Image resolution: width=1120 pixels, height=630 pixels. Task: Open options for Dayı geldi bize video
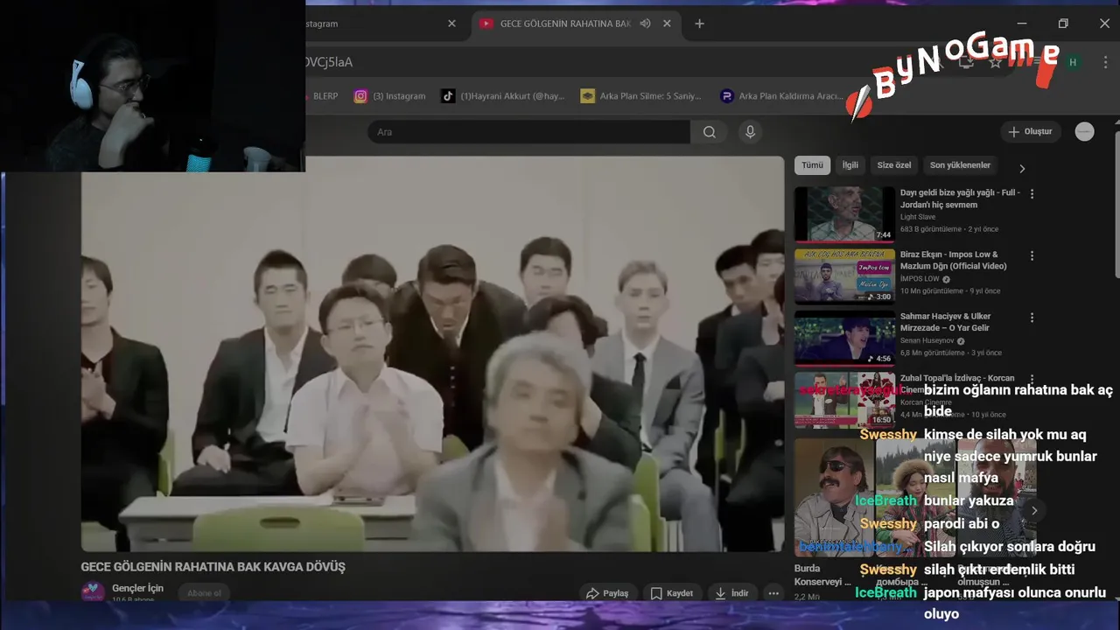pos(1032,194)
